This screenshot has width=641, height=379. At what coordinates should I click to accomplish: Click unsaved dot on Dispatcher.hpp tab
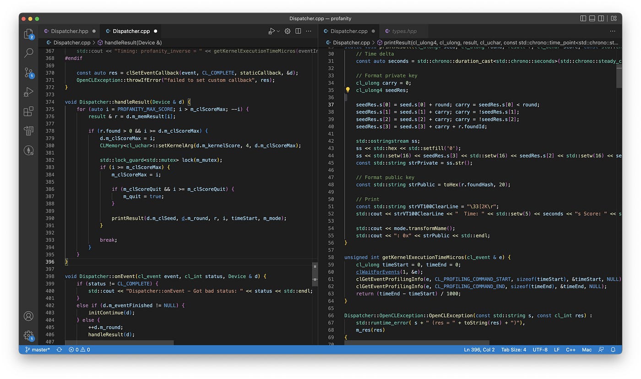94,31
